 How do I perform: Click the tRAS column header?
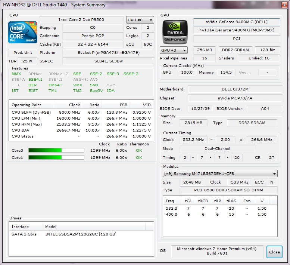(231, 201)
